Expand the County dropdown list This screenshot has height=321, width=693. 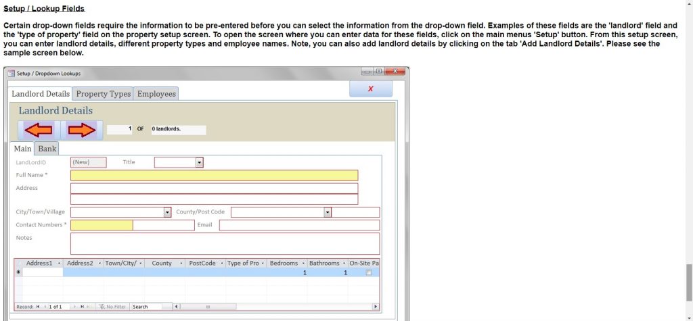(x=328, y=212)
